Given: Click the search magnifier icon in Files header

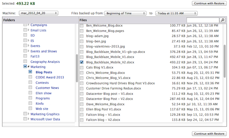Looking at the screenshot, I should [x=223, y=20].
